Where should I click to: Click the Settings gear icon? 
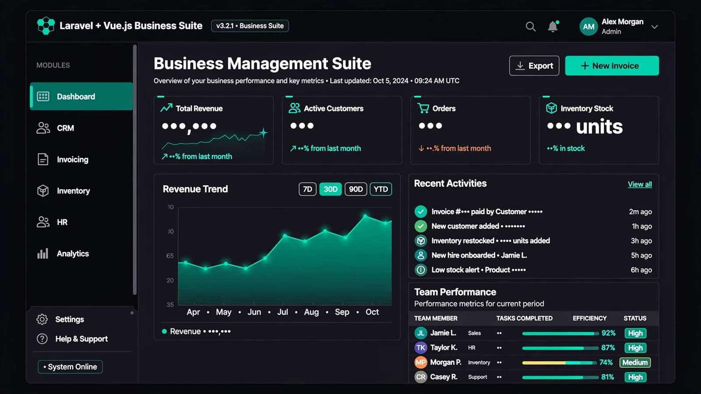[x=42, y=319]
